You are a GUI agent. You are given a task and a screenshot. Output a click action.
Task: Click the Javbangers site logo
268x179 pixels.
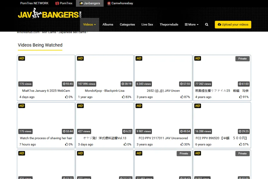tap(49, 14)
